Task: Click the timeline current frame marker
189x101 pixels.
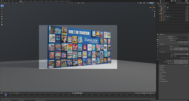Action: pyautogui.click(x=6, y=95)
